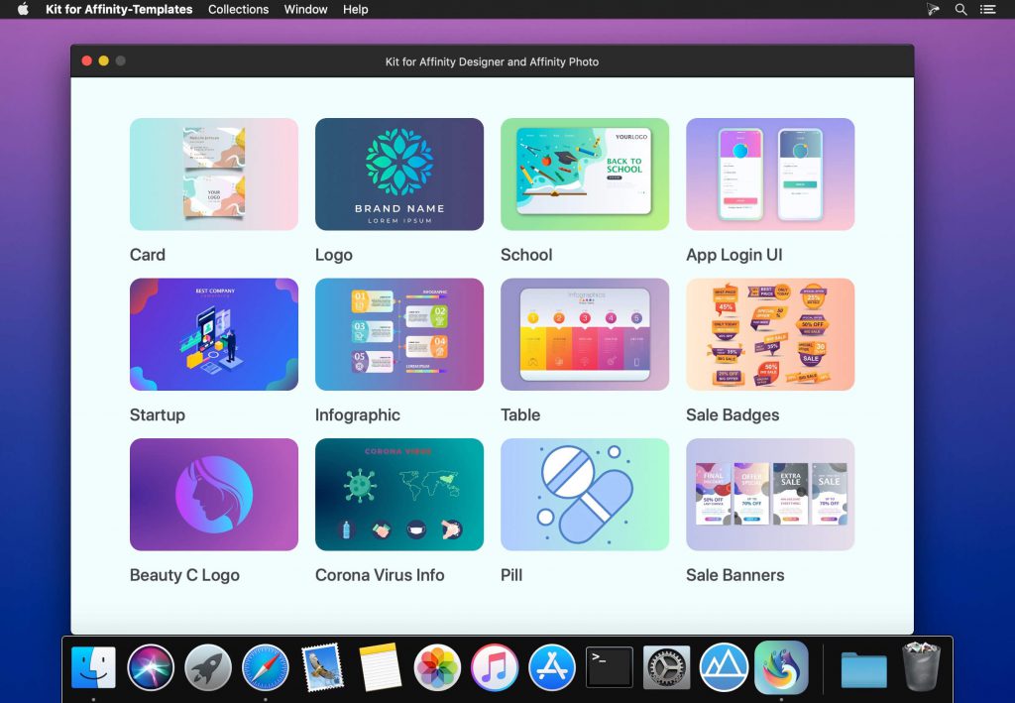Open the Help menu
Screen dimensions: 1015x703
(356, 9)
